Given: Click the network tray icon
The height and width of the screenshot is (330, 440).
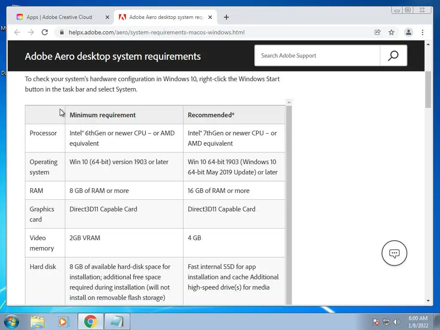Looking at the screenshot, I should point(386,322).
